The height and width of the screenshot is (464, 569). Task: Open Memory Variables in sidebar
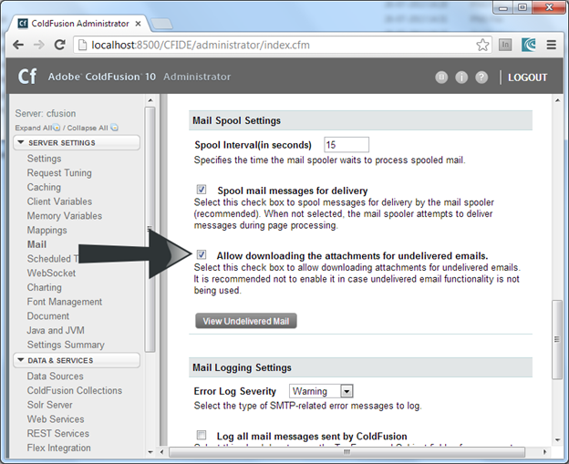(65, 216)
